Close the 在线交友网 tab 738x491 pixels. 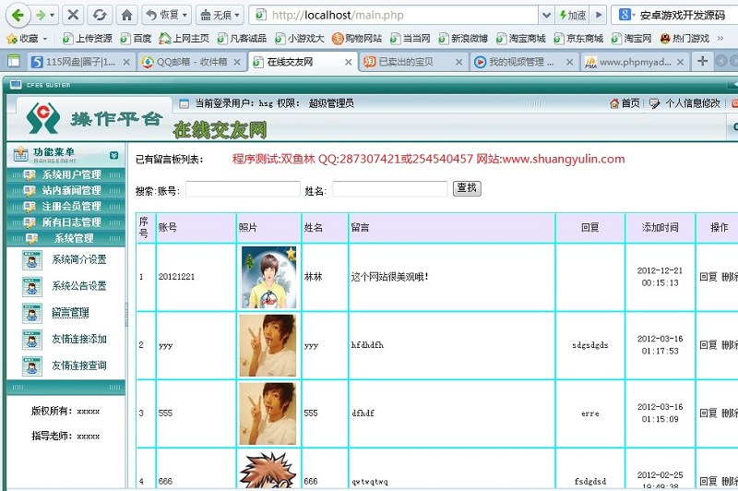[x=349, y=62]
